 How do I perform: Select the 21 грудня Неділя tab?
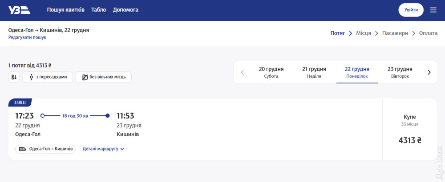(314, 72)
